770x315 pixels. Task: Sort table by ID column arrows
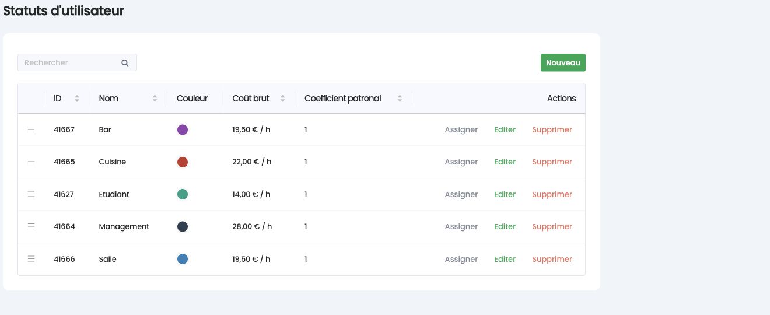pos(77,99)
